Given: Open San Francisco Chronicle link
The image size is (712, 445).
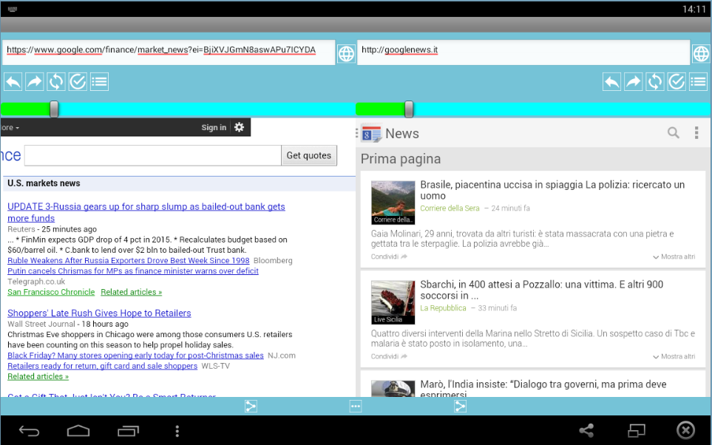Looking at the screenshot, I should coord(51,292).
